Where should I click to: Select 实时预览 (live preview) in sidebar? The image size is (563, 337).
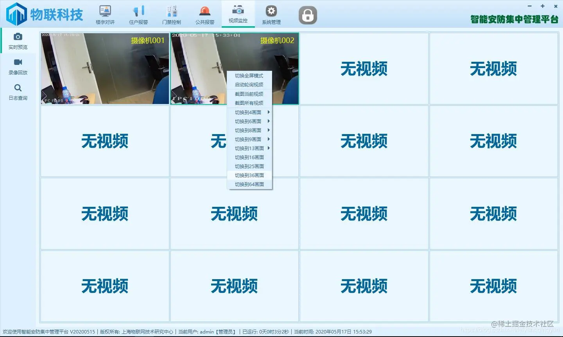pos(18,41)
